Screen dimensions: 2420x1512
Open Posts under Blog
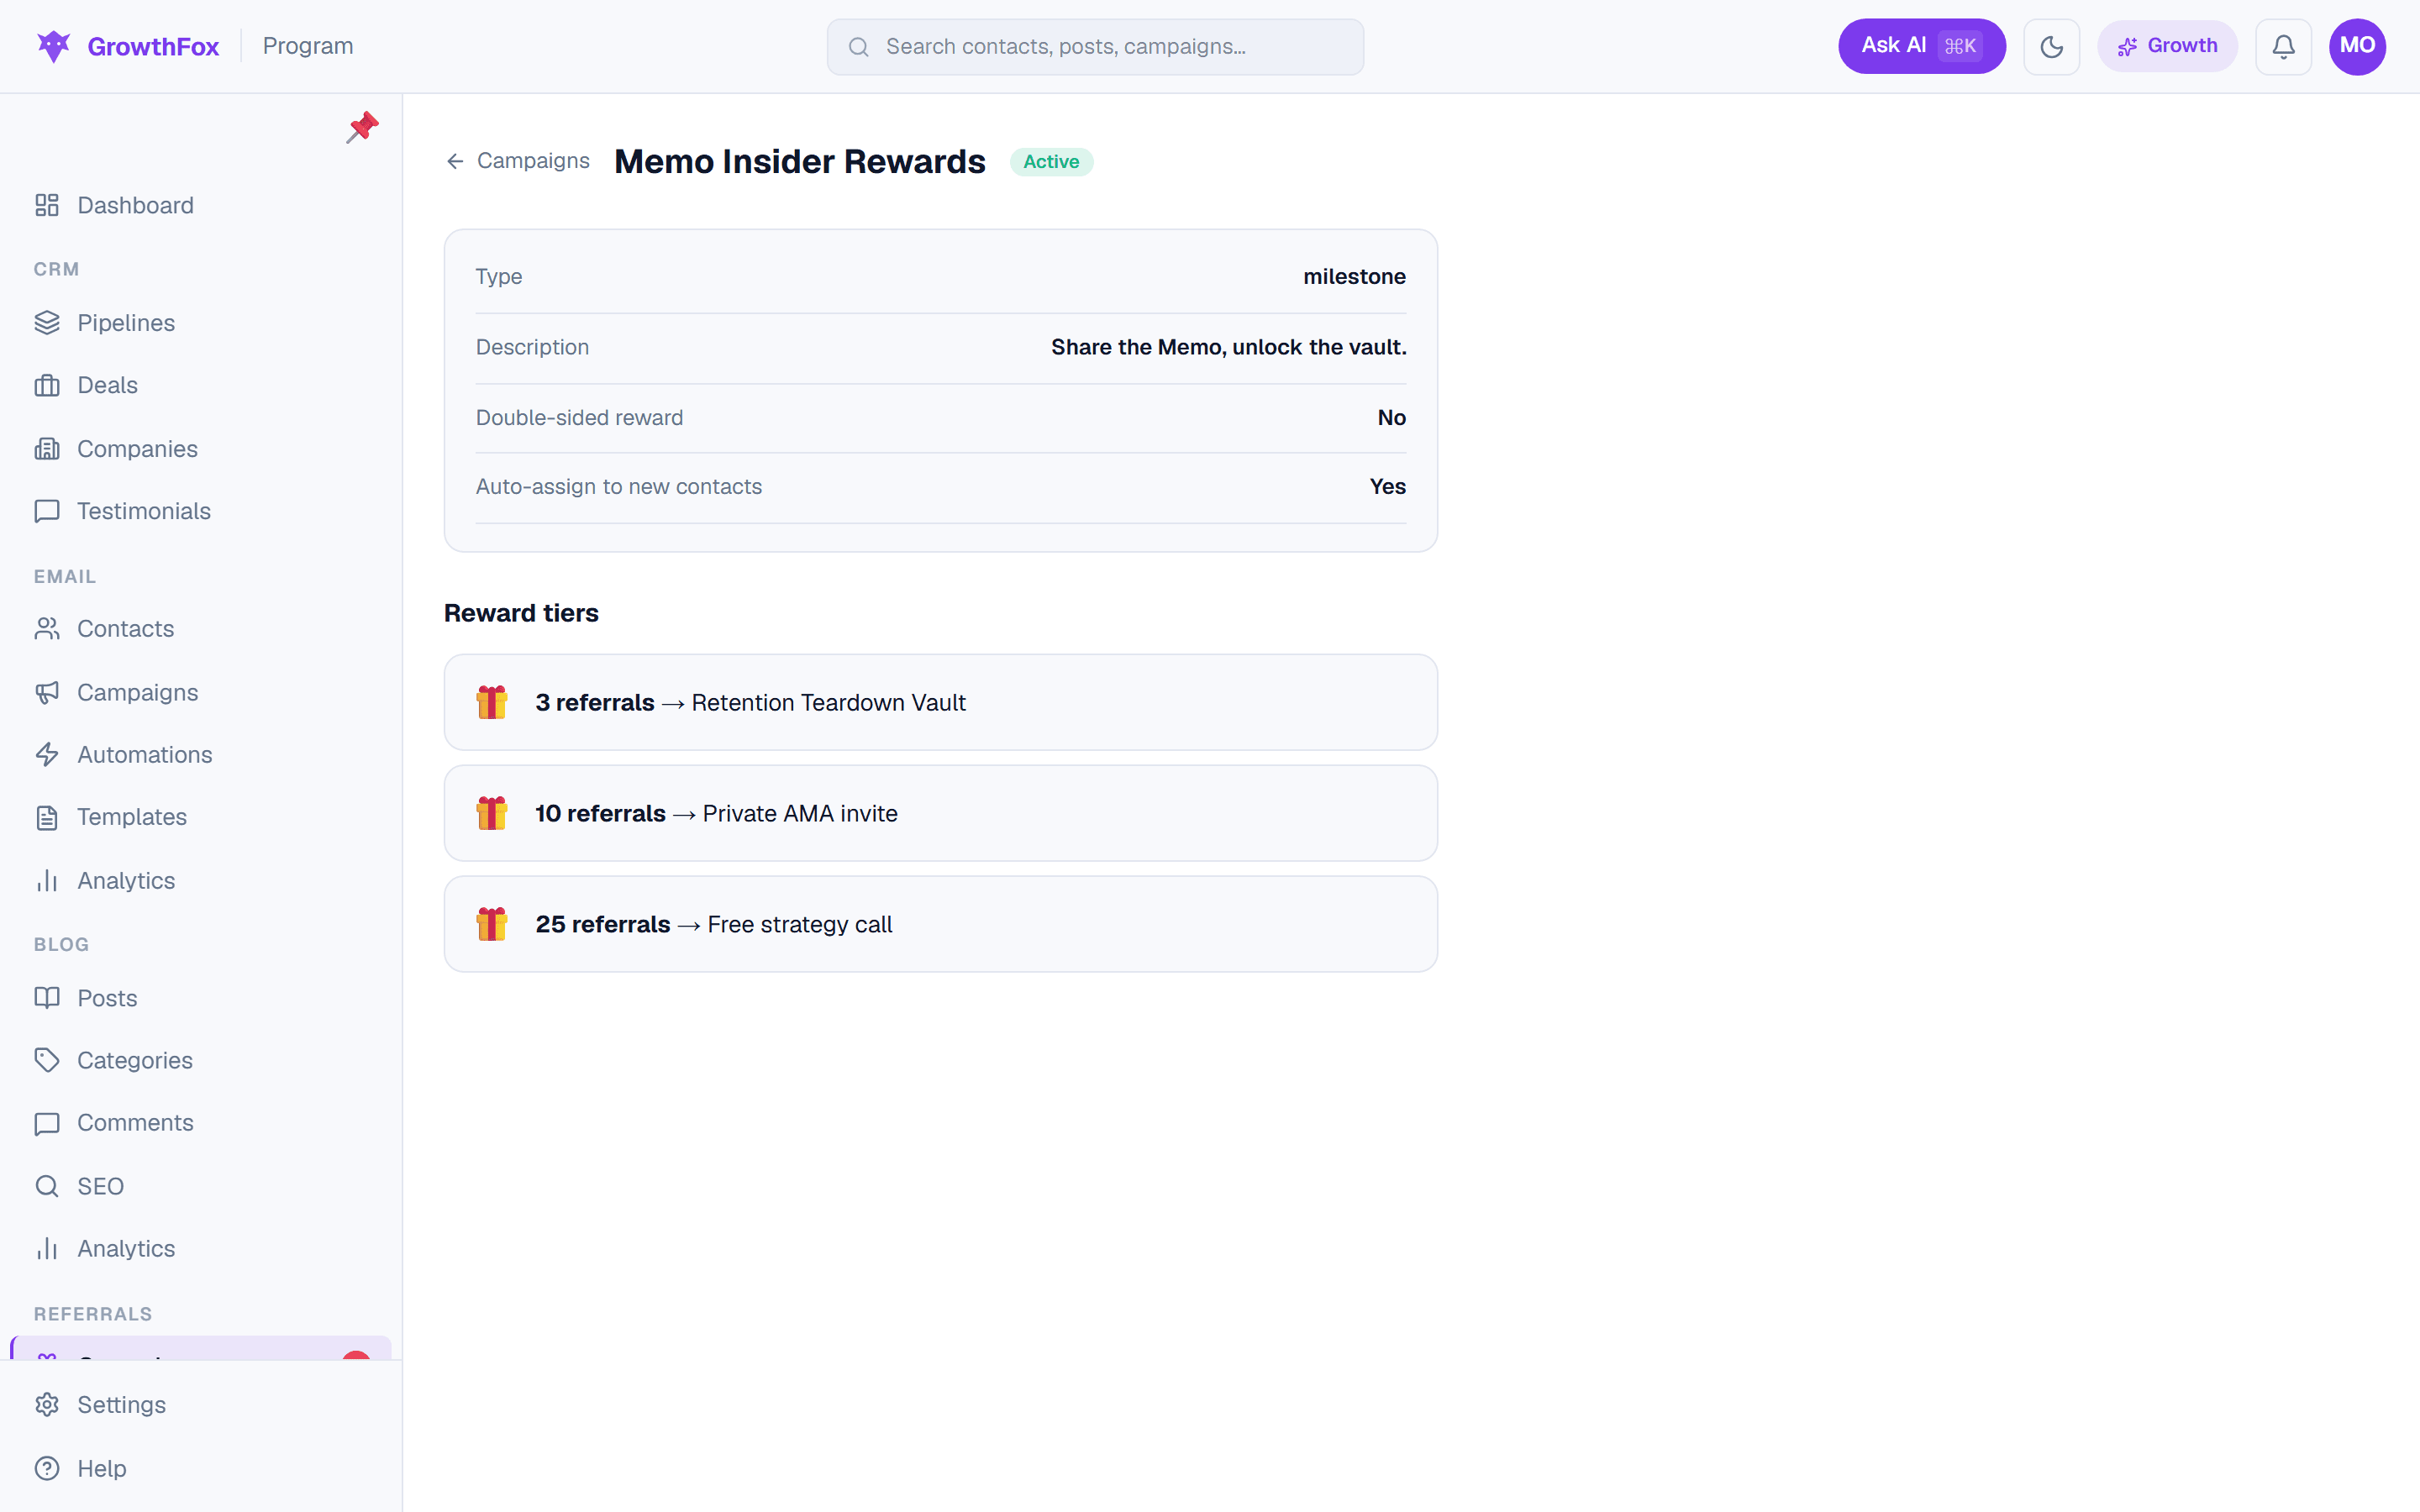click(x=200, y=998)
